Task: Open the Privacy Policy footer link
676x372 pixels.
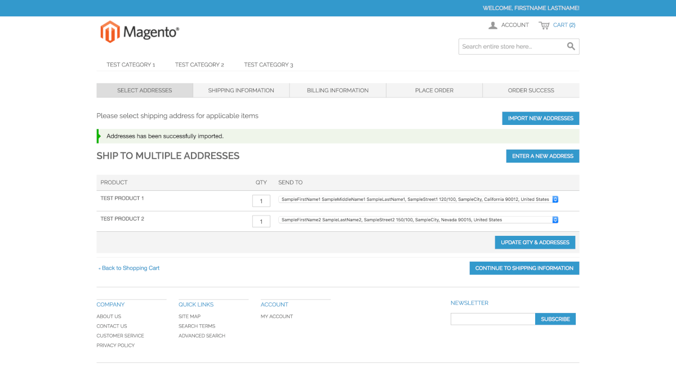Action: tap(115, 346)
